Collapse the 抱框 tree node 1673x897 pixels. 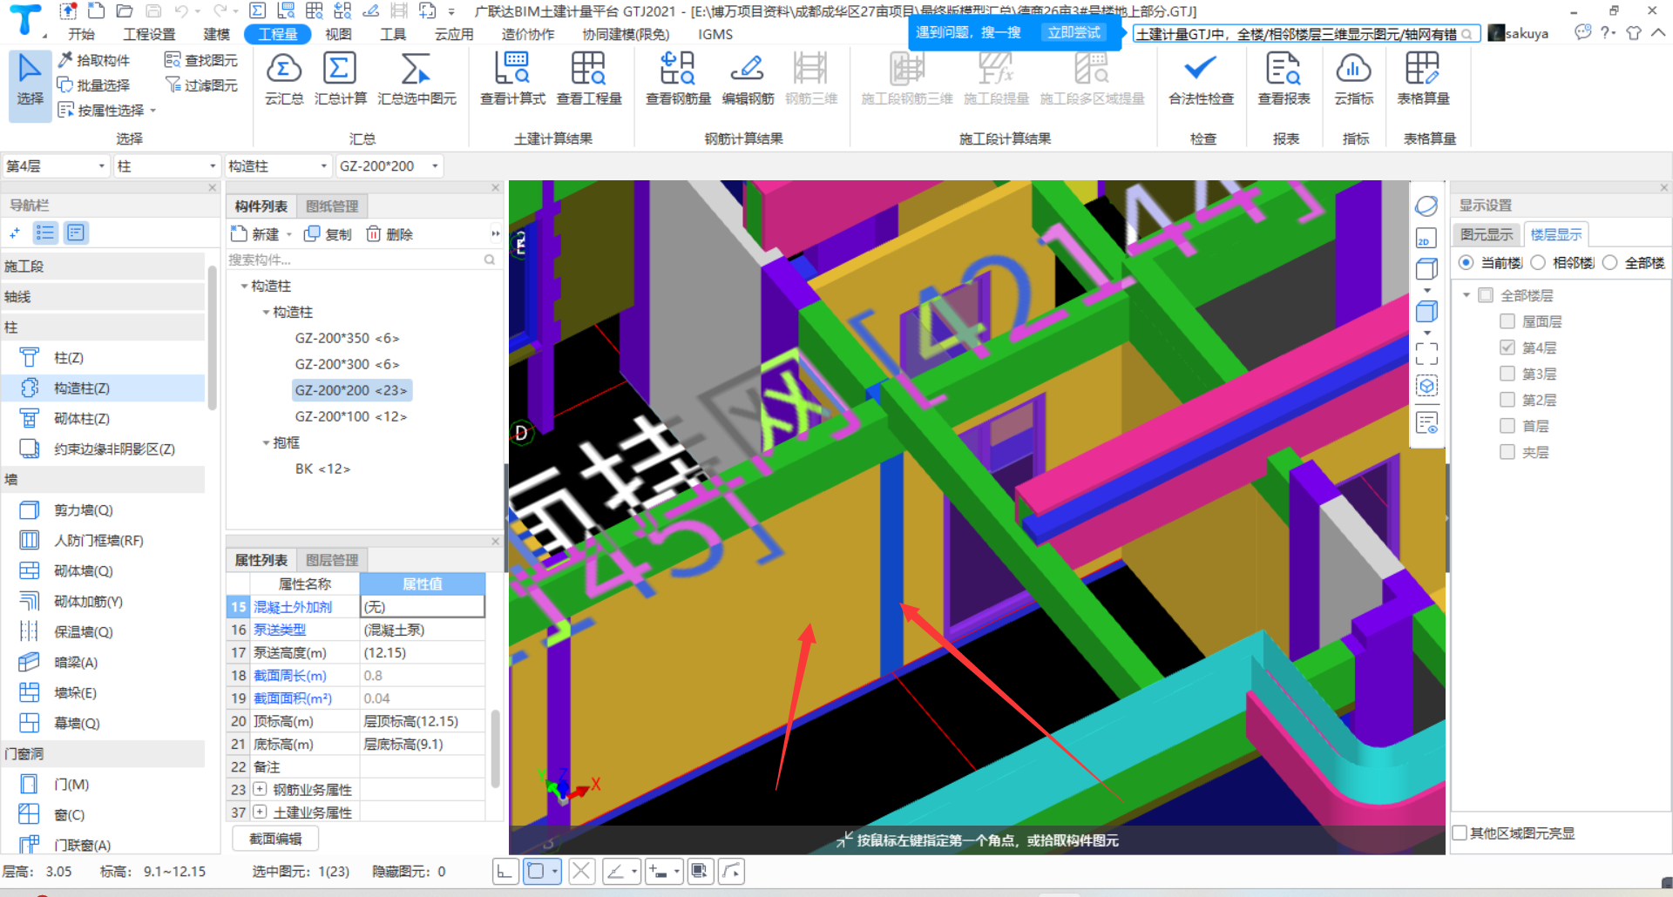(x=267, y=442)
